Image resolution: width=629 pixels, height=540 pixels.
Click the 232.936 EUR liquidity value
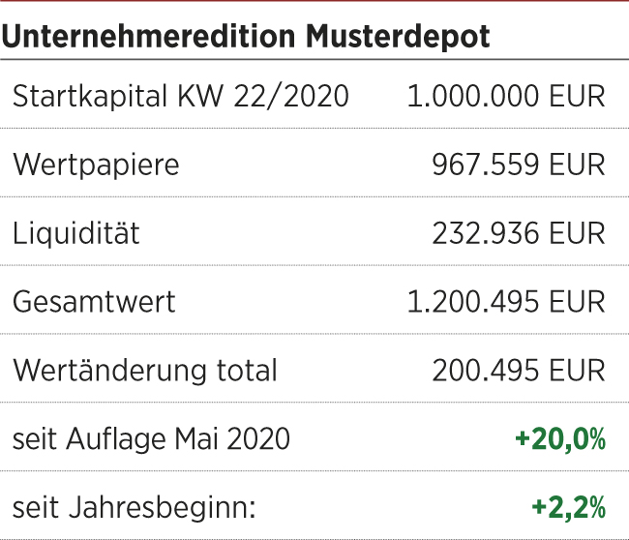pyautogui.click(x=519, y=233)
